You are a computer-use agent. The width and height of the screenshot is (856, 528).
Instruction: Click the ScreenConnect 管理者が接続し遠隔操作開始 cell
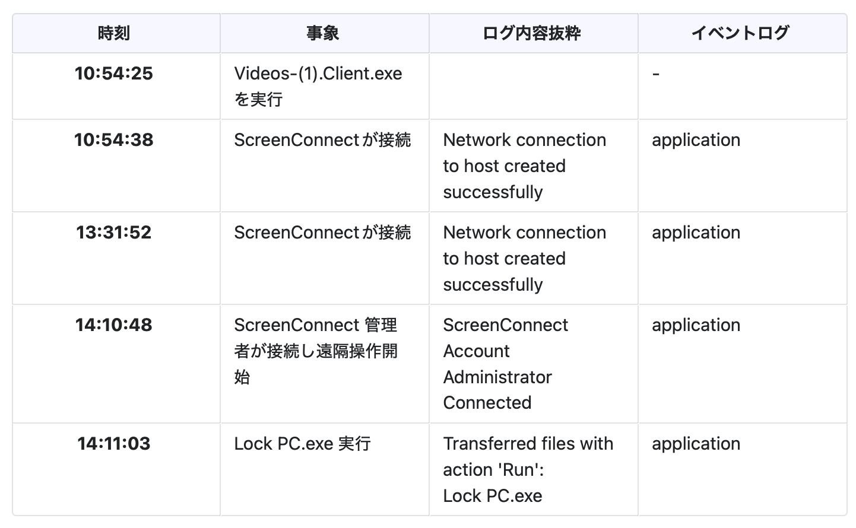point(316,351)
